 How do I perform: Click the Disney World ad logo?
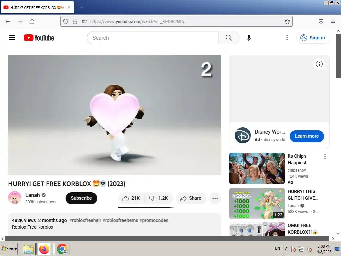(243, 135)
